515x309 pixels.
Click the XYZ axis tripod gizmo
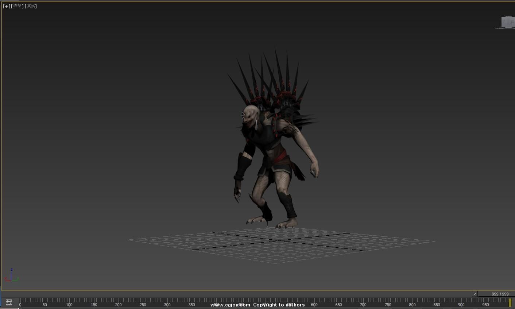tap(11, 275)
